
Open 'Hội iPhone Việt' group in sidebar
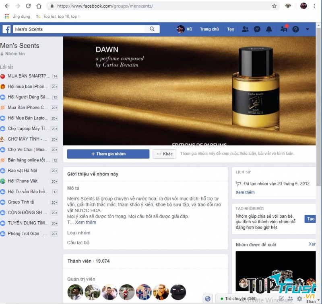pyautogui.click(x=24, y=181)
